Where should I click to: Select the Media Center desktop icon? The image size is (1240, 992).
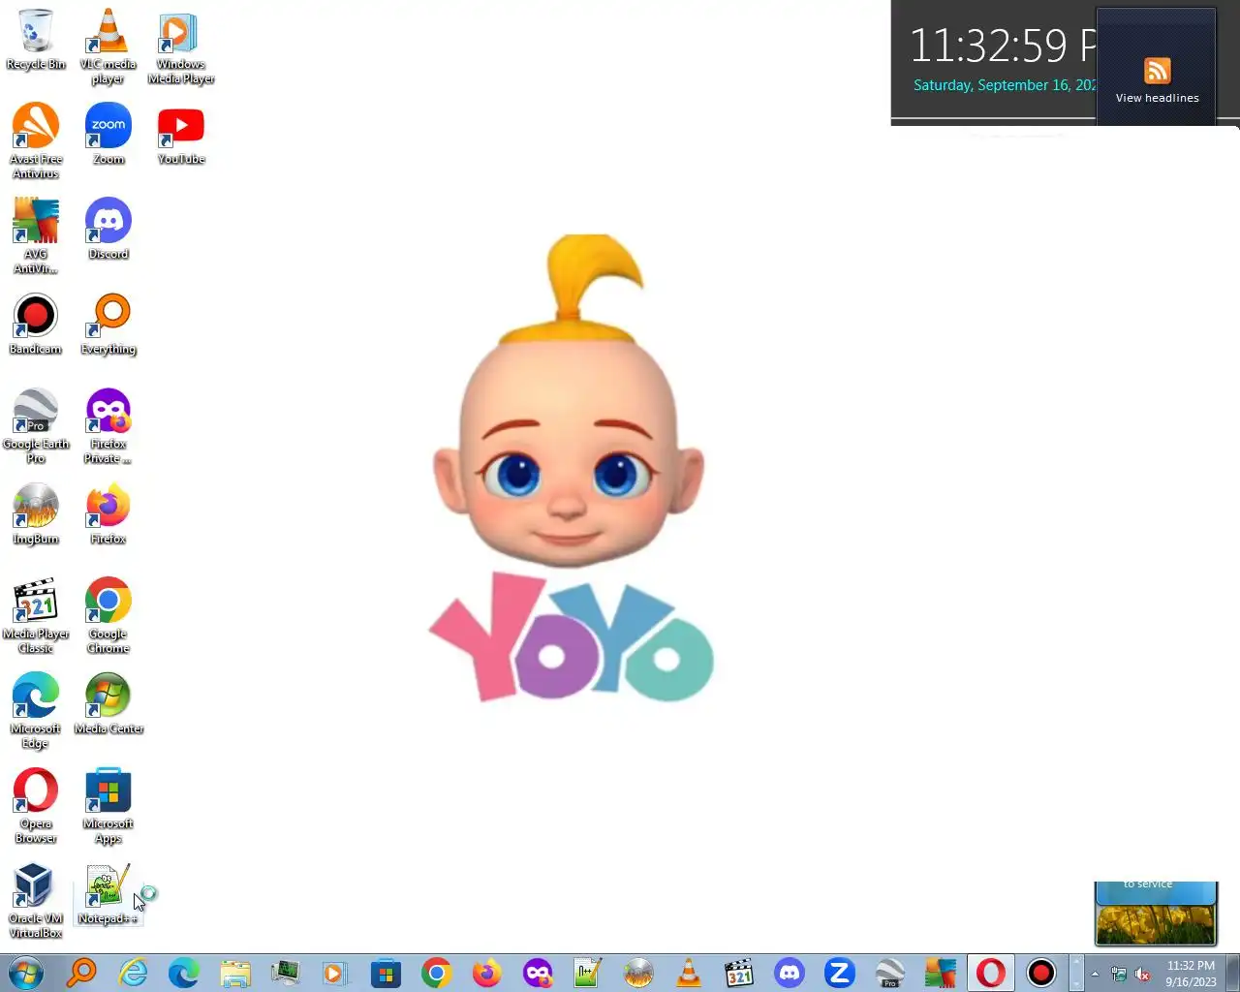108,703
